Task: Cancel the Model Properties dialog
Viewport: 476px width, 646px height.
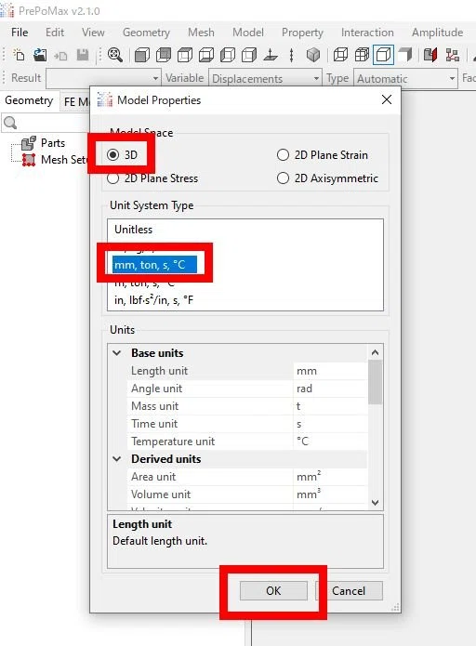Action: click(x=349, y=591)
